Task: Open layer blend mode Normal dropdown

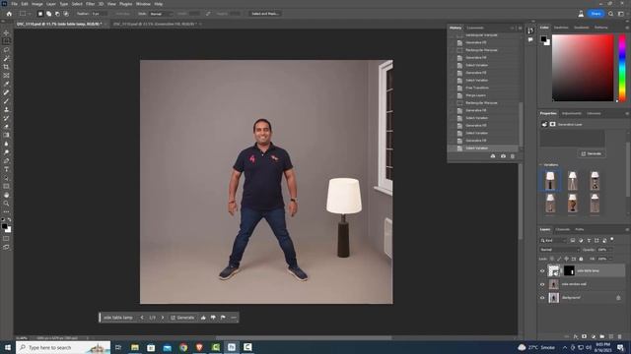Action: point(559,250)
